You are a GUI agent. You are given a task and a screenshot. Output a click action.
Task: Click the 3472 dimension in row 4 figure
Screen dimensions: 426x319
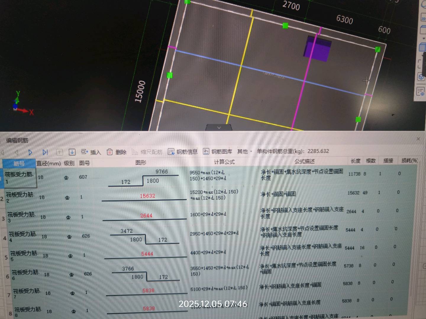coord(127,231)
